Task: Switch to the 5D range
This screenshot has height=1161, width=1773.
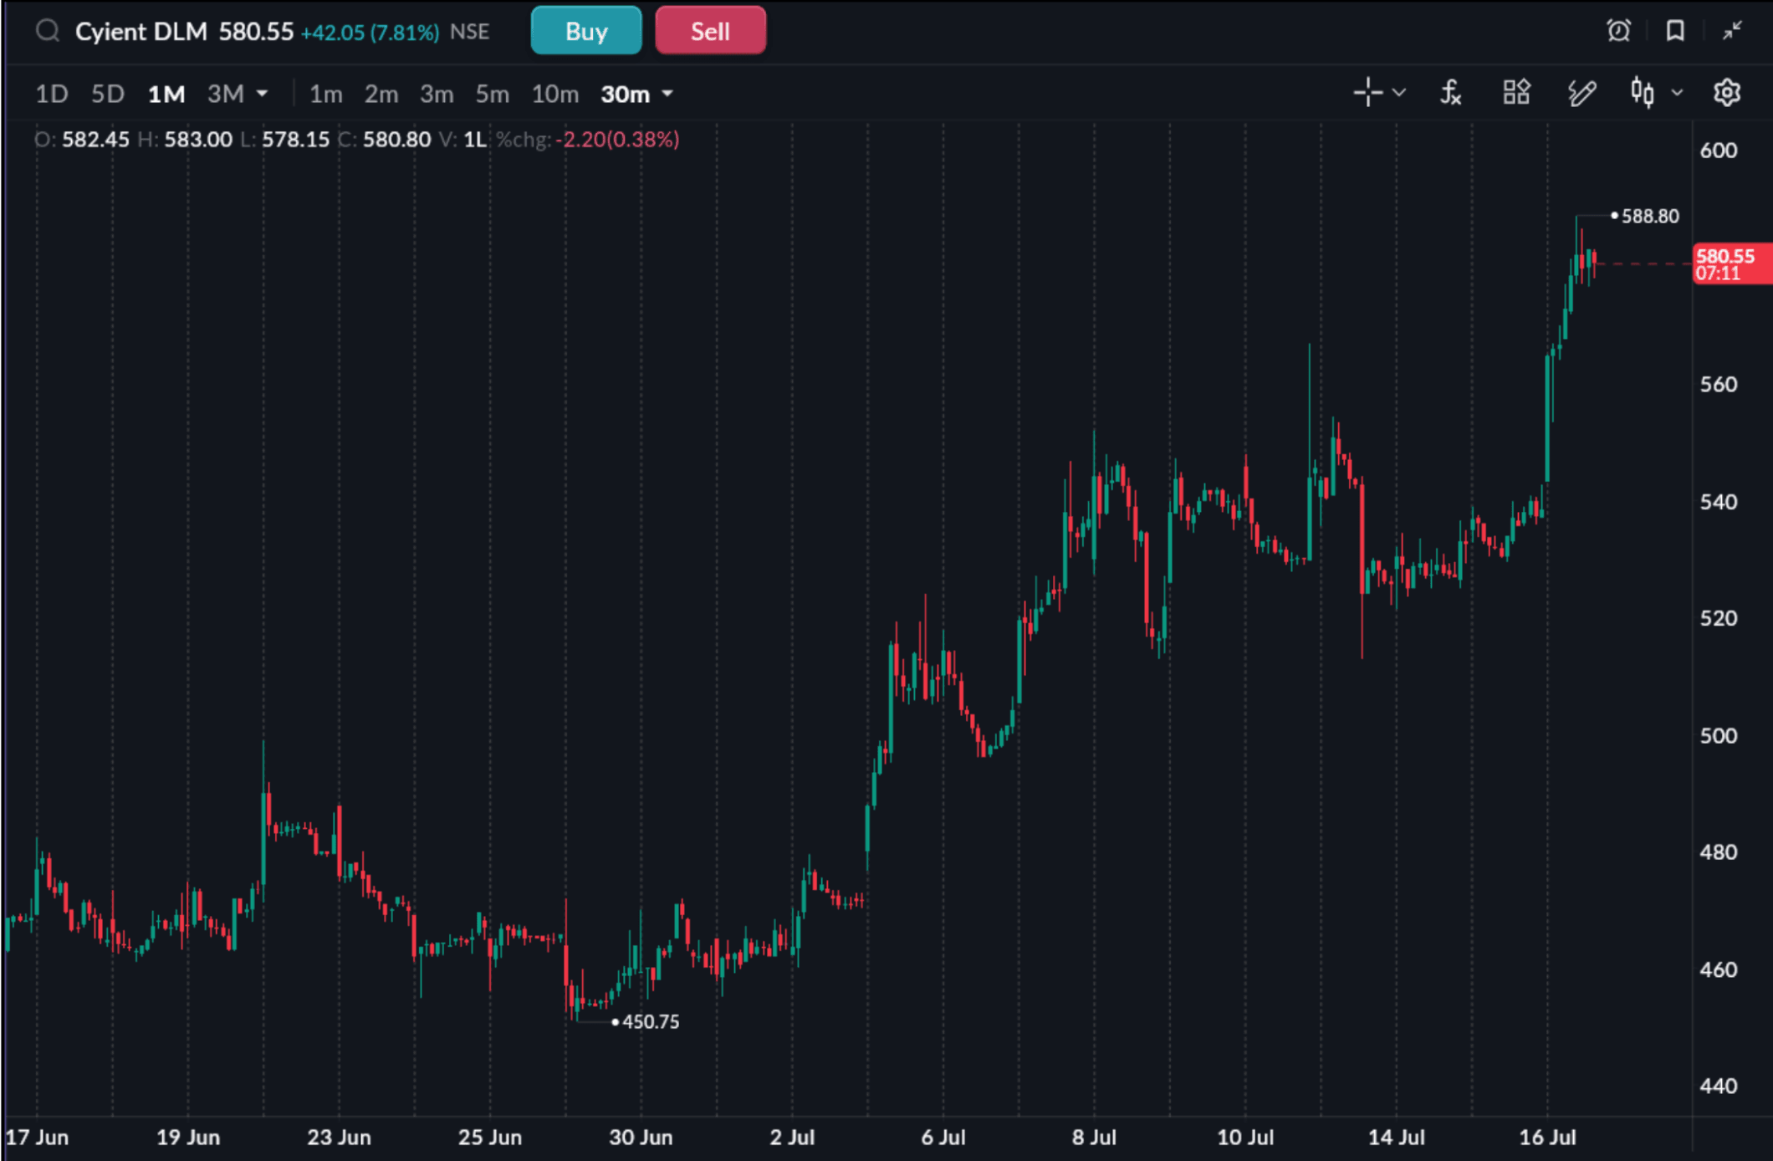Action: click(108, 94)
